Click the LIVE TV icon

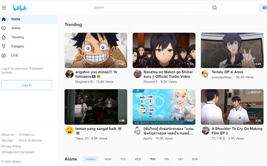tap(4, 55)
